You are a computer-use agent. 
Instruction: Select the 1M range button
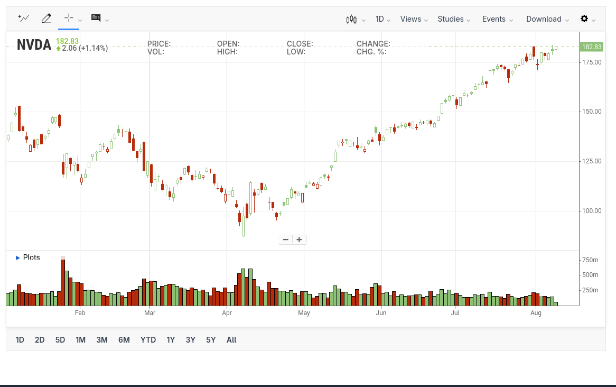80,340
